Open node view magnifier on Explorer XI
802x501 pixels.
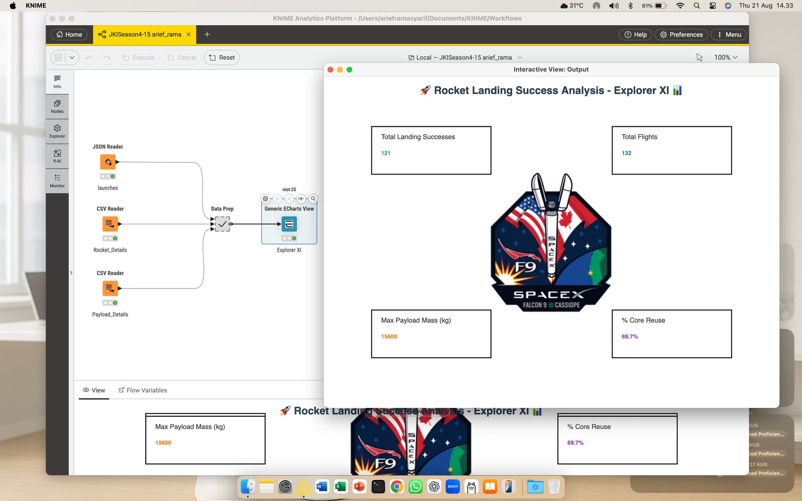(x=313, y=199)
